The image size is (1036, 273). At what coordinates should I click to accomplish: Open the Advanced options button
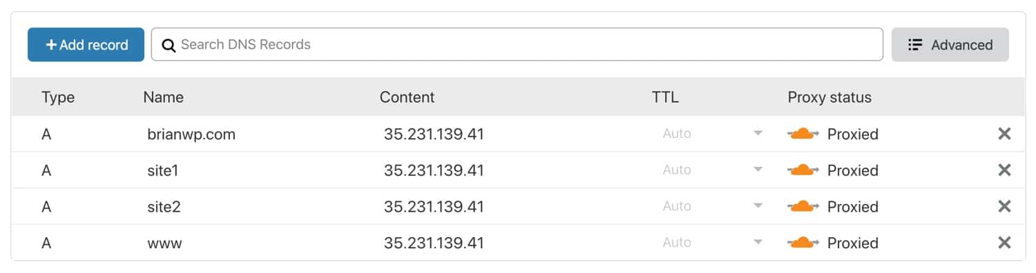(x=950, y=45)
